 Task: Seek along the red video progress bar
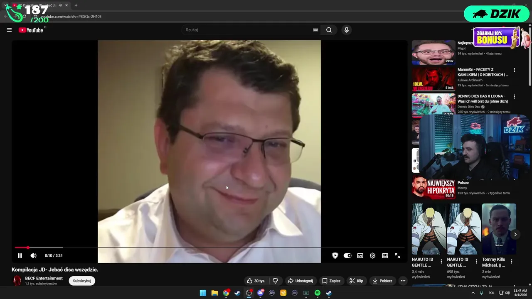pyautogui.click(x=209, y=248)
